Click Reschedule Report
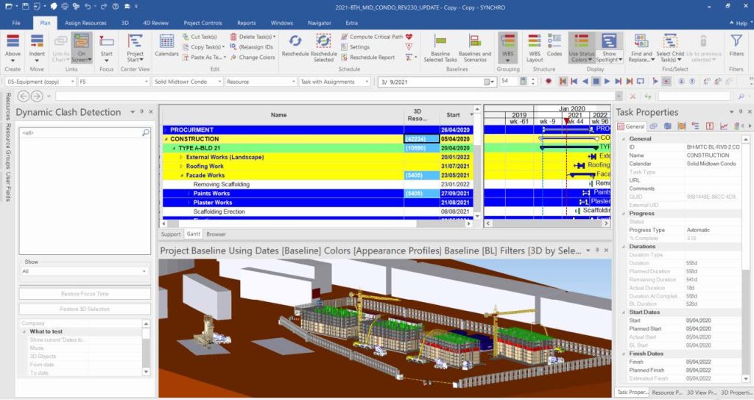Screen dimensions: 754x400 [368, 57]
